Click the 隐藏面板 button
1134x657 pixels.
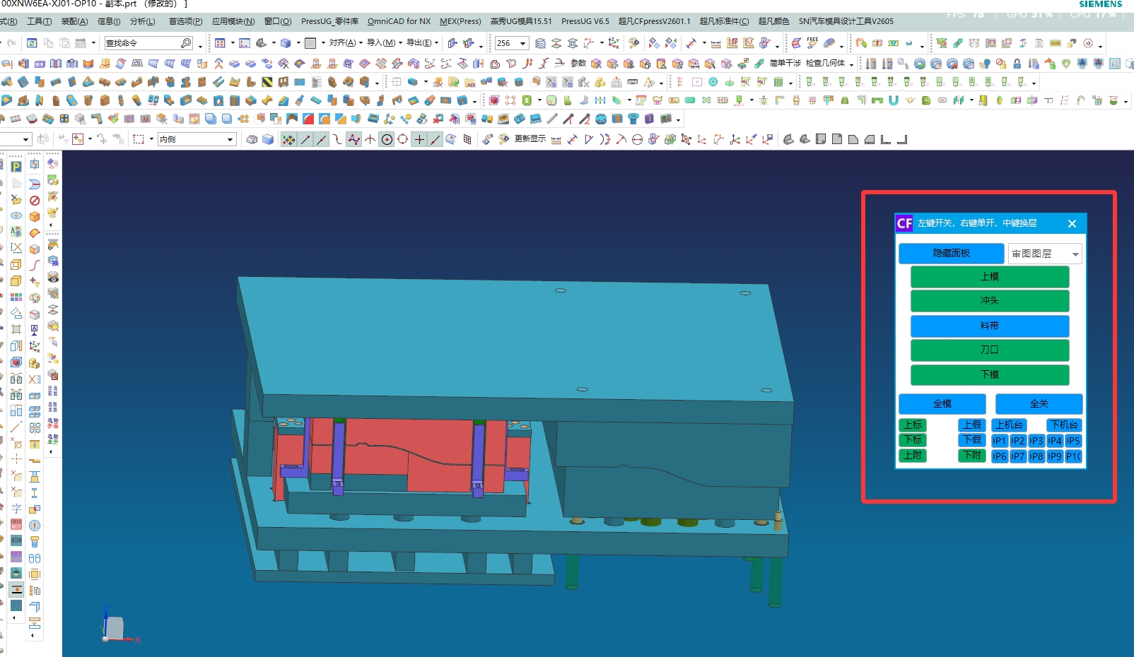[x=951, y=253]
